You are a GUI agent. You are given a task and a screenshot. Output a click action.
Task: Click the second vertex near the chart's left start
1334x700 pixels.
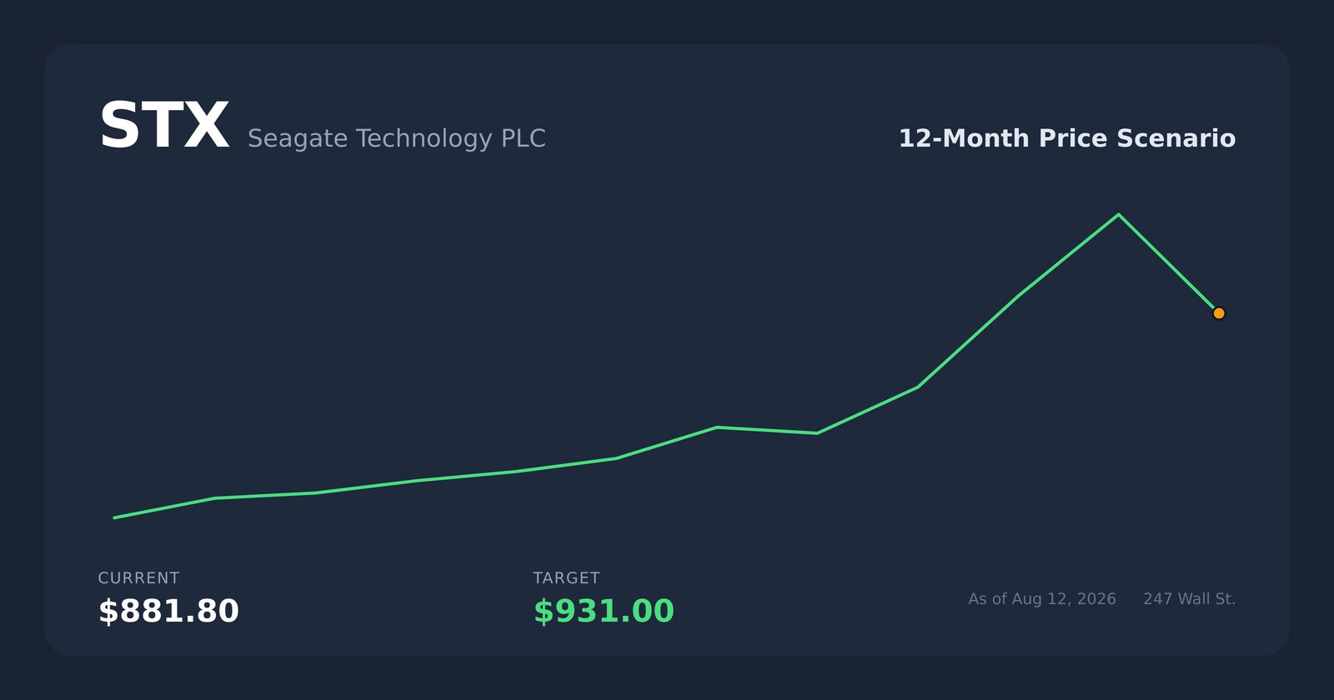(215, 498)
